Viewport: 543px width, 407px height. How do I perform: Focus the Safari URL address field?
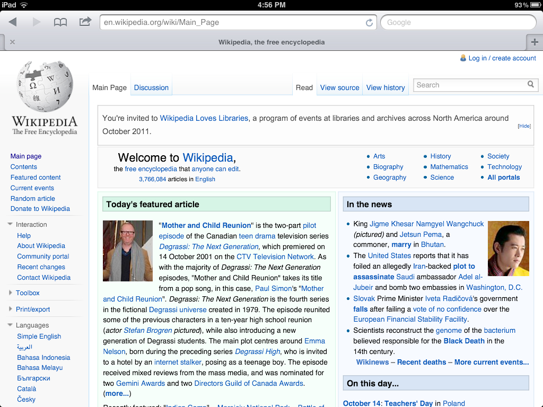point(238,22)
